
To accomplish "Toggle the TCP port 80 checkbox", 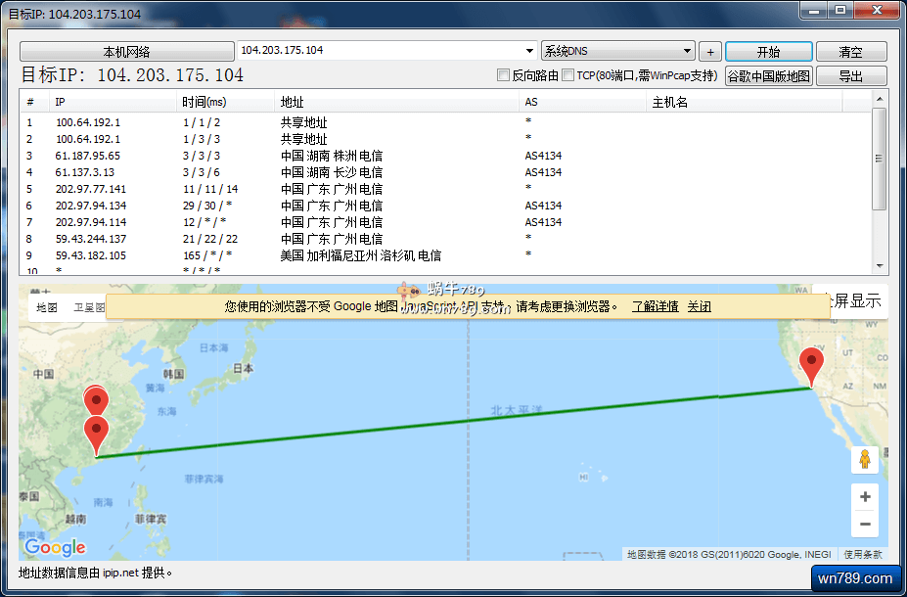I will [x=567, y=75].
